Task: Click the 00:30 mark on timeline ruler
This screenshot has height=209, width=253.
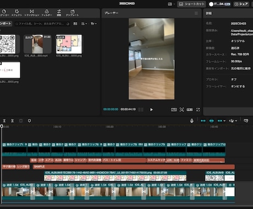Action: click(162, 127)
